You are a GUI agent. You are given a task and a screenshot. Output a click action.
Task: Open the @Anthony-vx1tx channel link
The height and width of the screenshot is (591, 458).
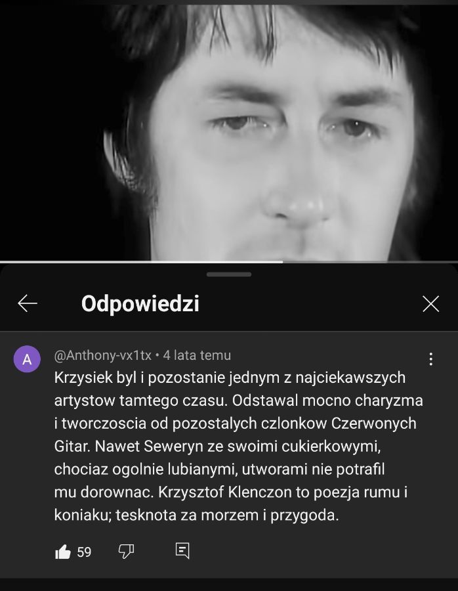(x=103, y=355)
